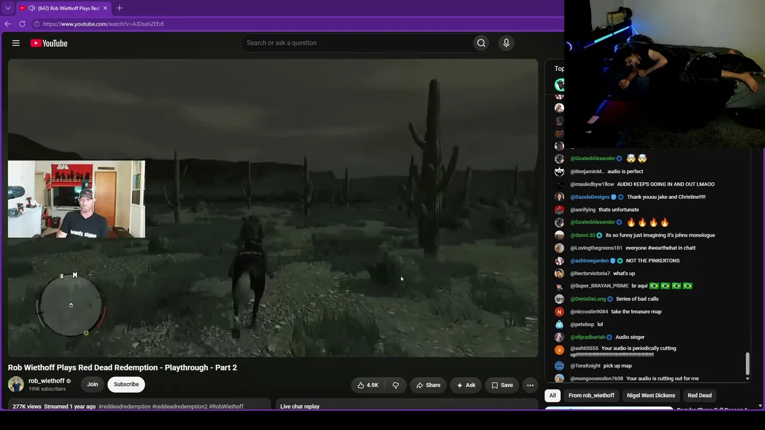Open a new browser tab with plus
Viewport: 765px width, 430px height.
120,8
